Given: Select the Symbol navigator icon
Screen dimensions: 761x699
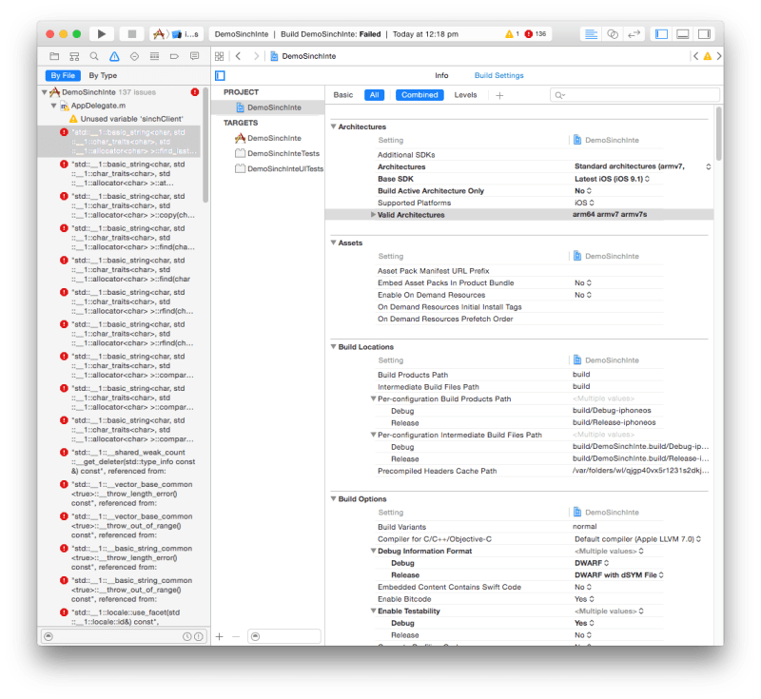Looking at the screenshot, I should 74,55.
